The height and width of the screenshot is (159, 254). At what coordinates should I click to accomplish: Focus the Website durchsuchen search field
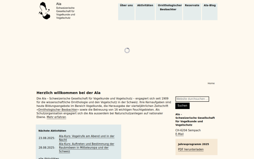pos(192,99)
